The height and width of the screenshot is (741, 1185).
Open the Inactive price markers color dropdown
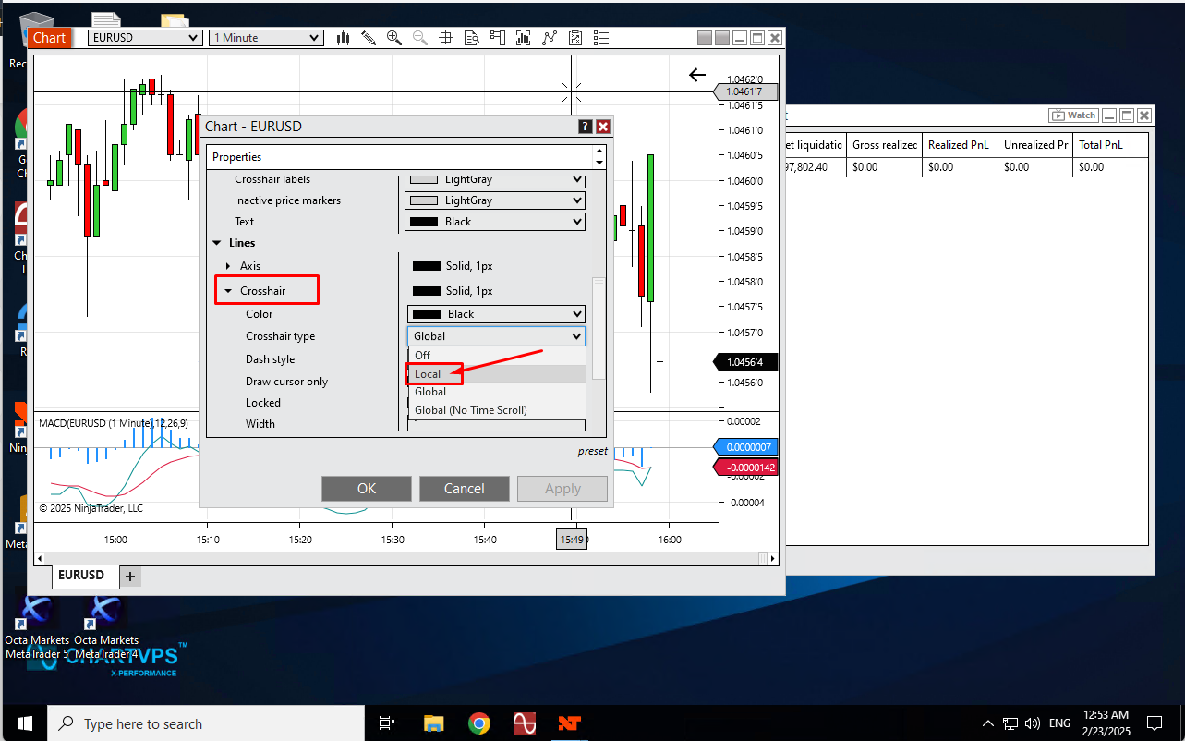pos(495,200)
